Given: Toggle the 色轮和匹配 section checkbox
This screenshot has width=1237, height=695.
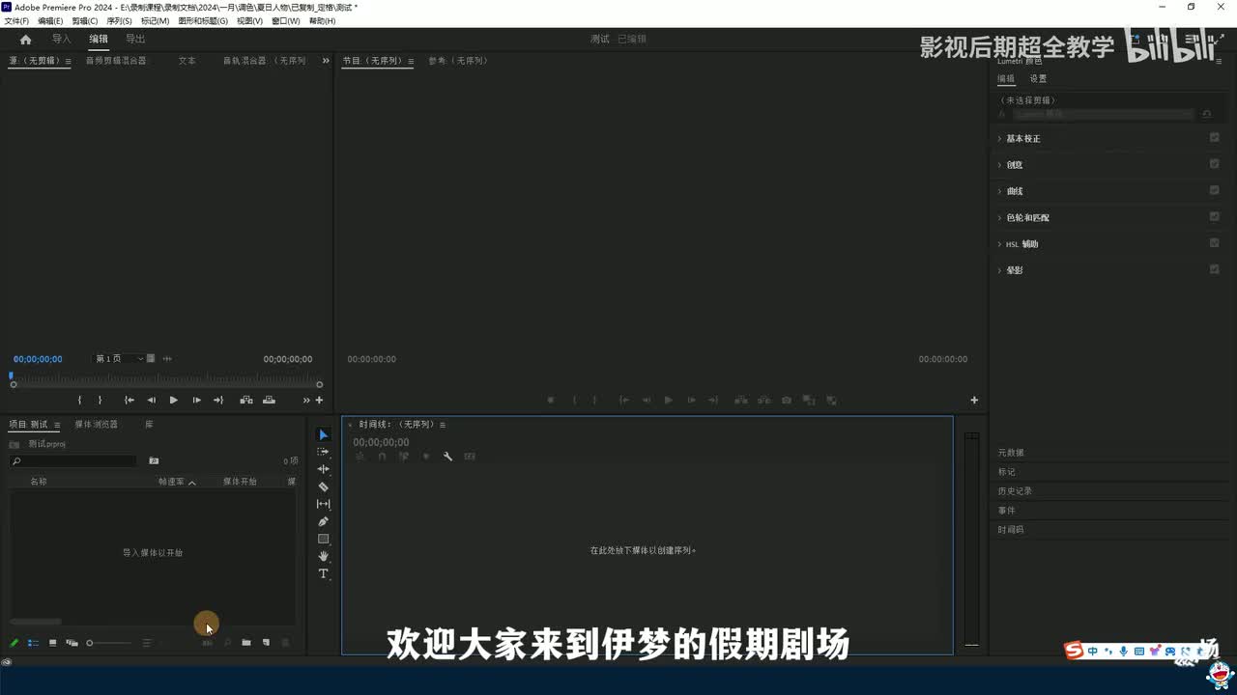Looking at the screenshot, I should pos(1215,217).
